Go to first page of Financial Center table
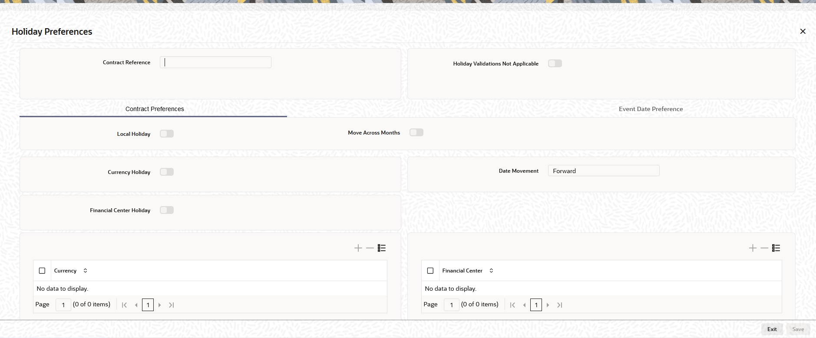The width and height of the screenshot is (816, 338). pos(512,305)
